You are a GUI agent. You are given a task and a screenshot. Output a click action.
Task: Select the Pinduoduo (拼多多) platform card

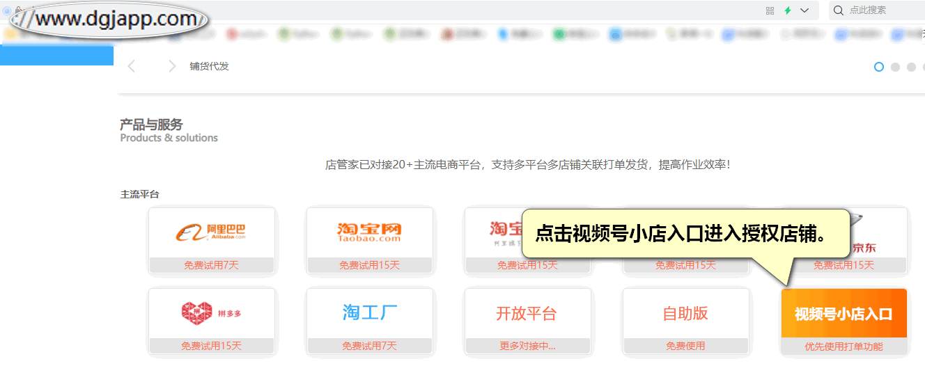(x=212, y=321)
